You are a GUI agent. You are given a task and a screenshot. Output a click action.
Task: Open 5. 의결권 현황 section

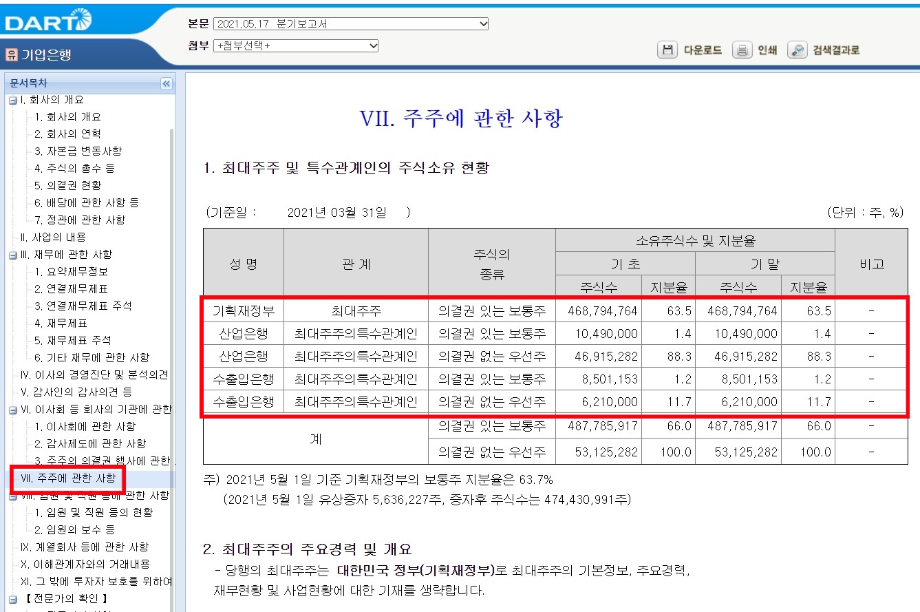[67, 186]
